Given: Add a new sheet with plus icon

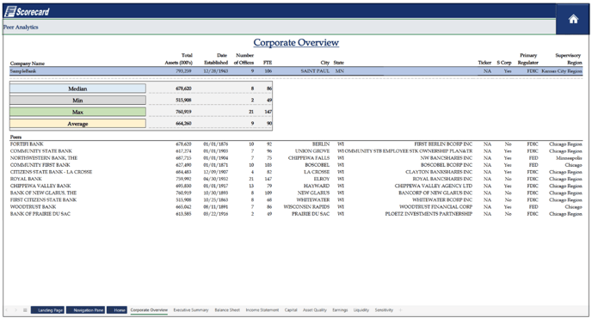Looking at the screenshot, I should pyautogui.click(x=401, y=310).
